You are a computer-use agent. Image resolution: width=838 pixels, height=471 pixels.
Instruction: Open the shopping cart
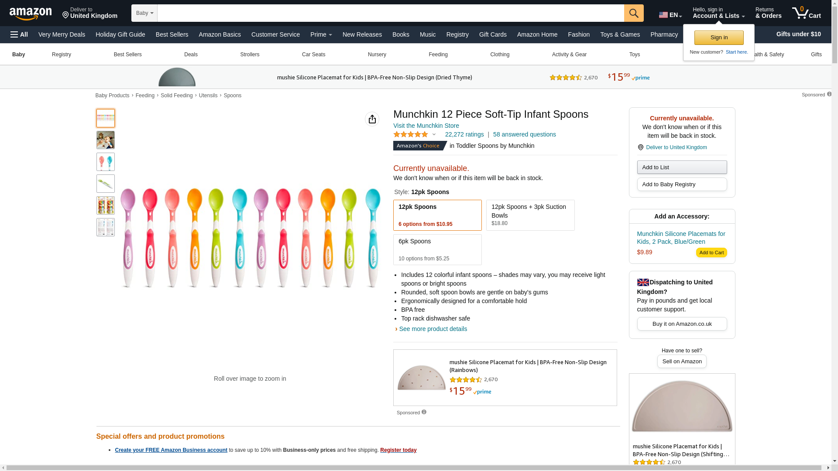807,13
